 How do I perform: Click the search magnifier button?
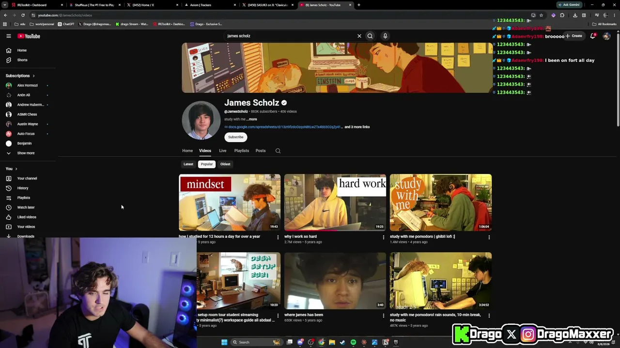370,36
